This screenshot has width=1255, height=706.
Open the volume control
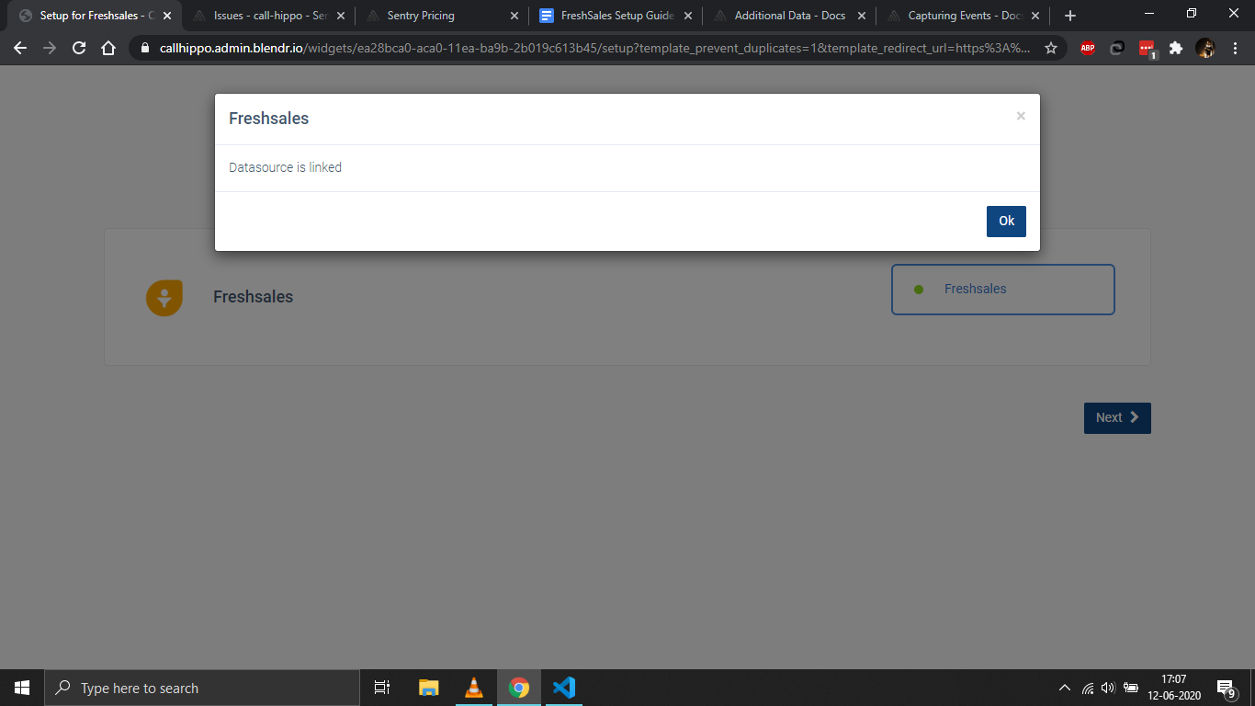pos(1108,688)
